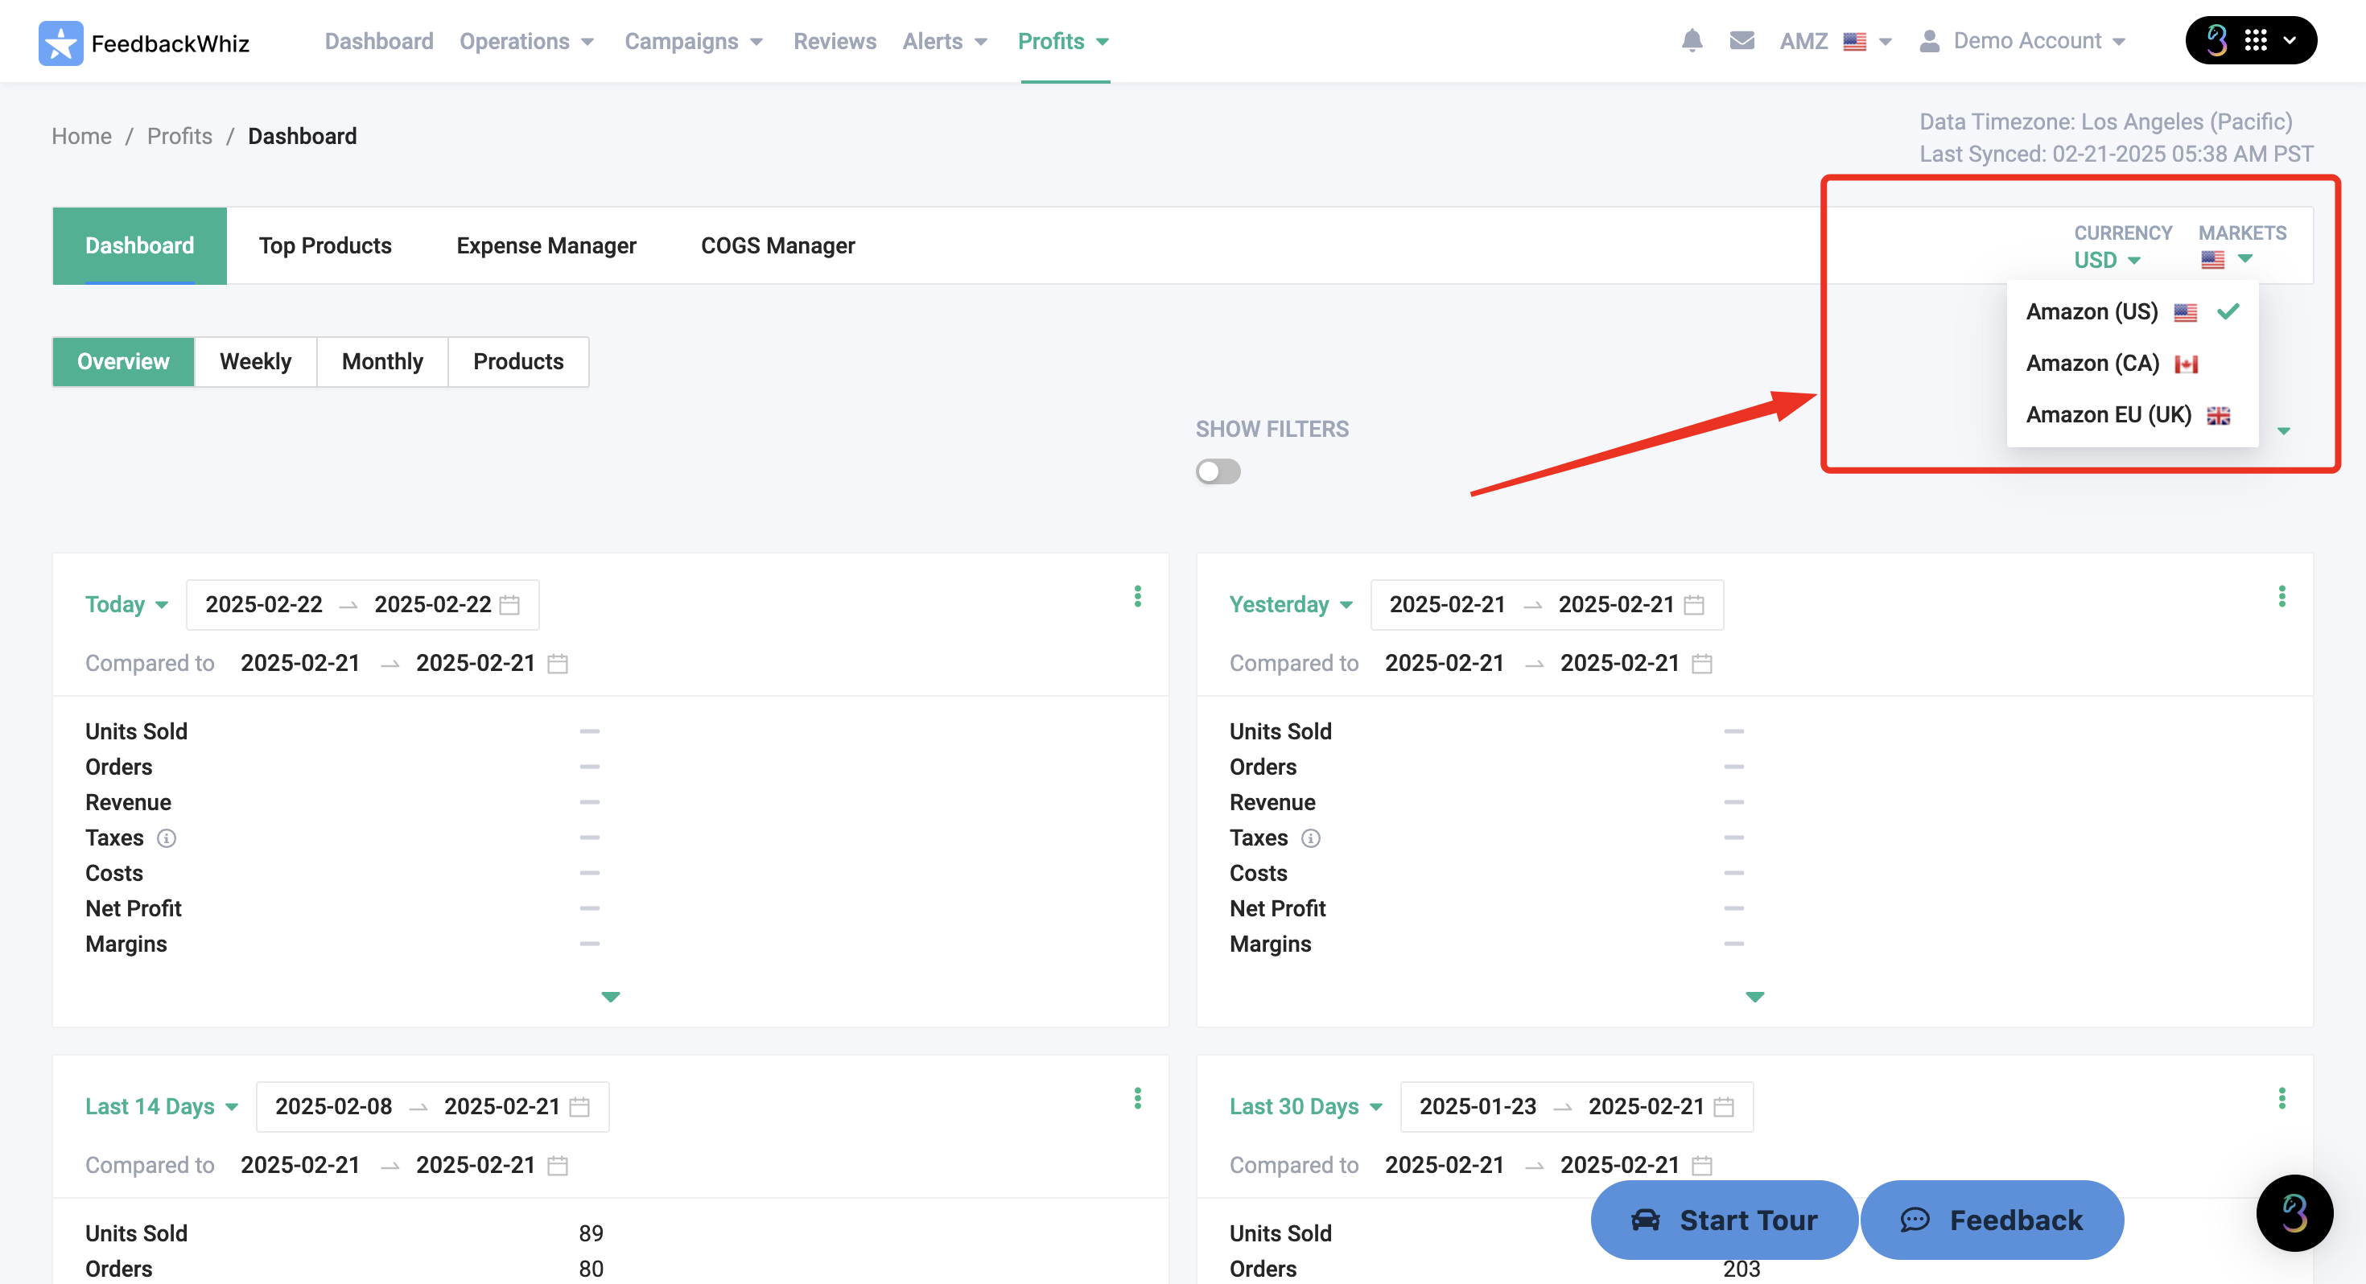Click the Taxes info icon in Yesterday card
The width and height of the screenshot is (2366, 1284).
pyautogui.click(x=1311, y=837)
